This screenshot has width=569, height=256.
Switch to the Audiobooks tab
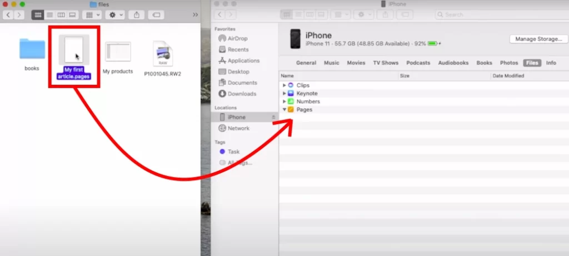453,63
